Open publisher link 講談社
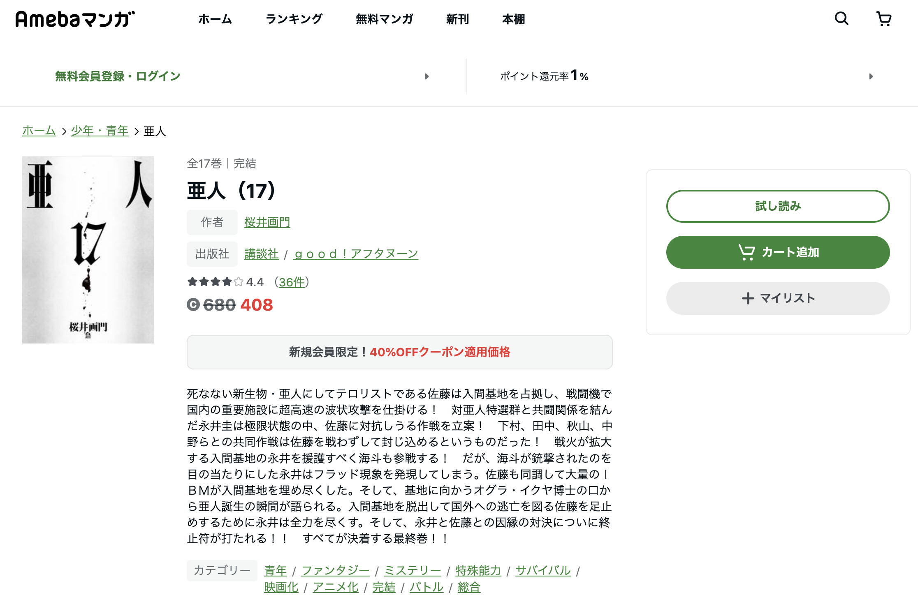Viewport: 918px width, 604px height. tap(261, 254)
